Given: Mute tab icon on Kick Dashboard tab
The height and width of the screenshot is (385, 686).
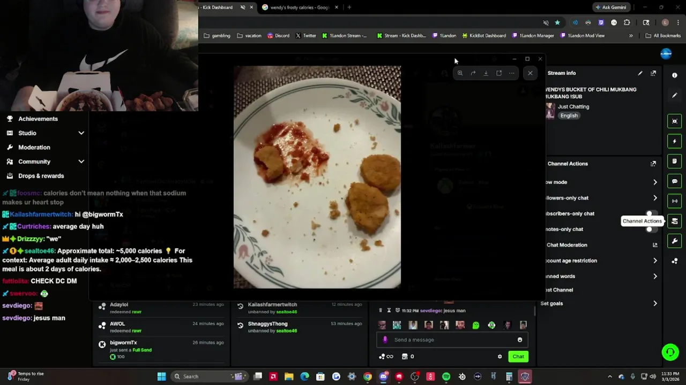Looking at the screenshot, I should (x=243, y=7).
